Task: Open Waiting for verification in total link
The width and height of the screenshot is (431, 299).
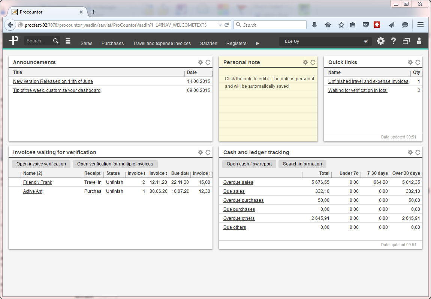Action: [x=358, y=90]
